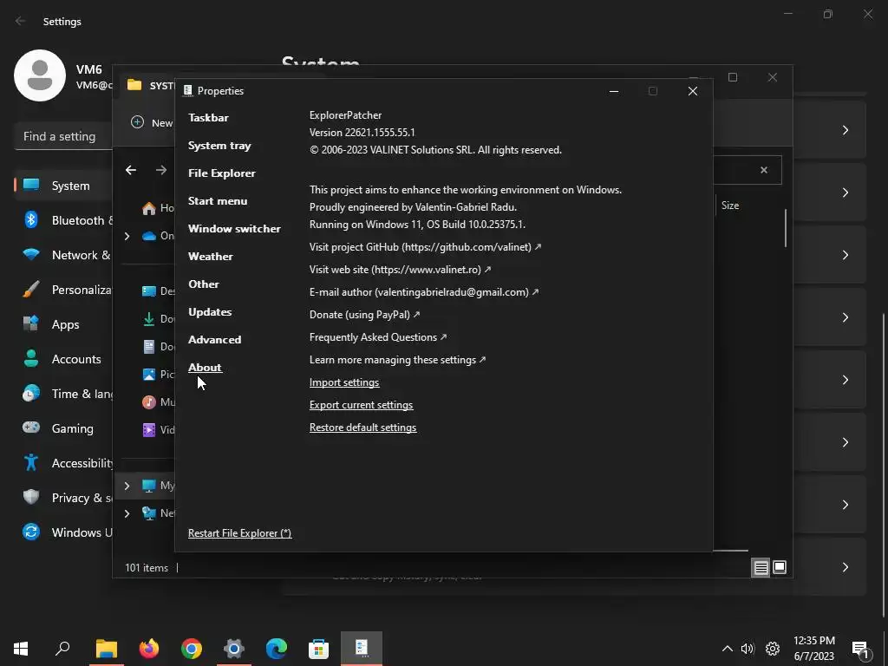This screenshot has height=666, width=888.
Task: Click the VM6 user avatar in Settings
Action: coord(40,75)
